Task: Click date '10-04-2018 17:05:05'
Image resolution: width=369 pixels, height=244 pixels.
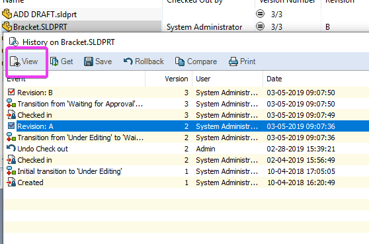Action: pos(301,171)
